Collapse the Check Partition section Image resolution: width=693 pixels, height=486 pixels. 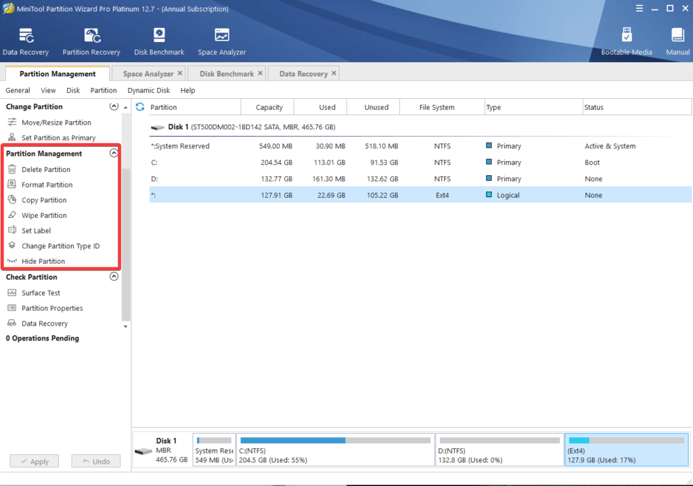point(114,276)
